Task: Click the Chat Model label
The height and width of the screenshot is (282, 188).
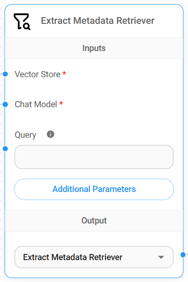Action: [x=36, y=104]
